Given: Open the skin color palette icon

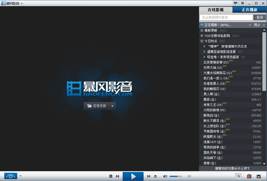Looking at the screenshot, I should 242,3.
